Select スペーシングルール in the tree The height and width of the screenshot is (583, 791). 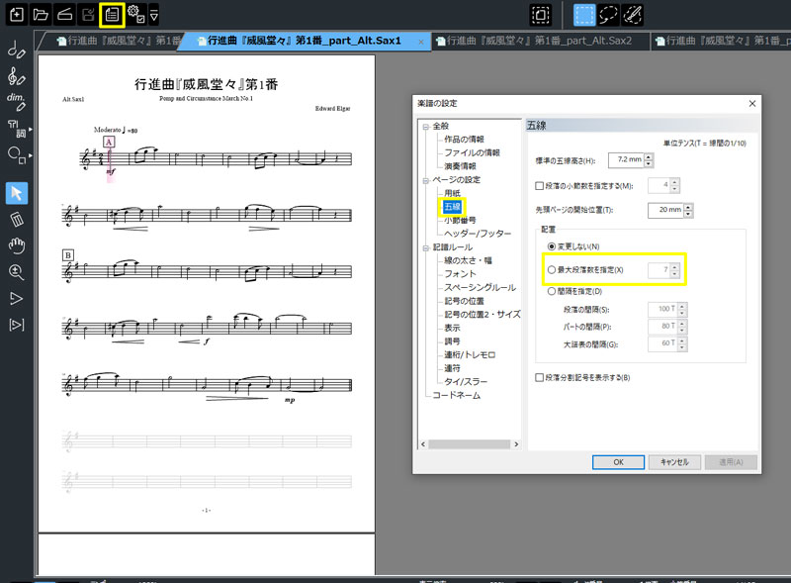[x=480, y=287]
